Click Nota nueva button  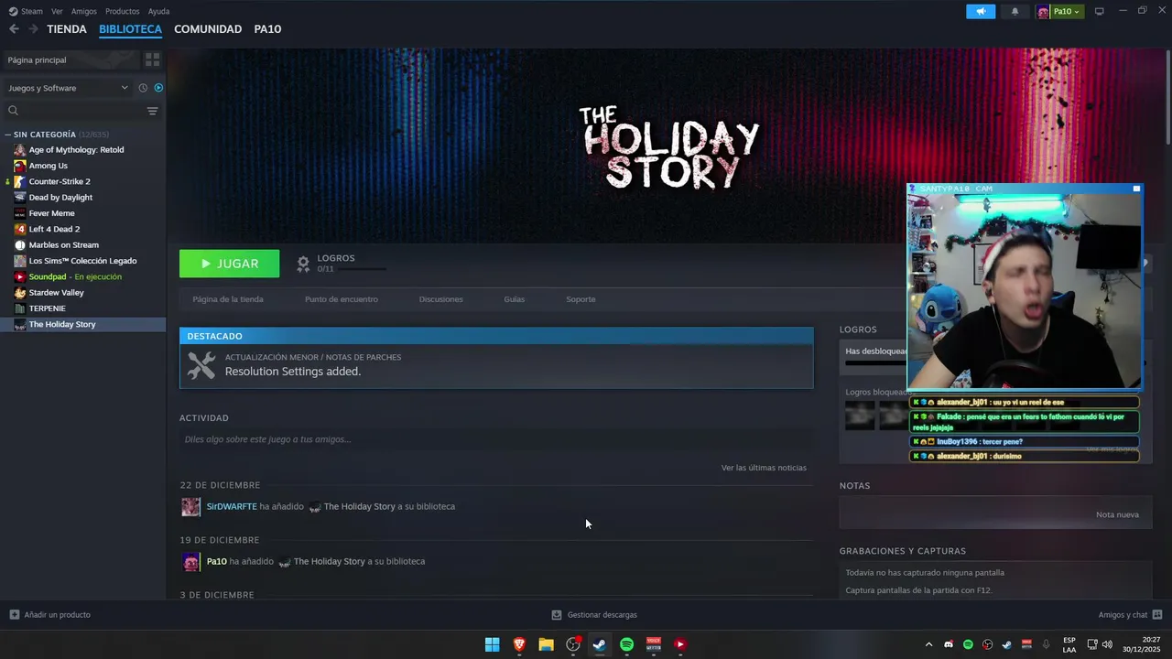pos(1117,514)
